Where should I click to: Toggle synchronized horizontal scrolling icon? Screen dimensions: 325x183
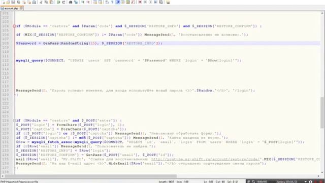[x=100, y=2]
